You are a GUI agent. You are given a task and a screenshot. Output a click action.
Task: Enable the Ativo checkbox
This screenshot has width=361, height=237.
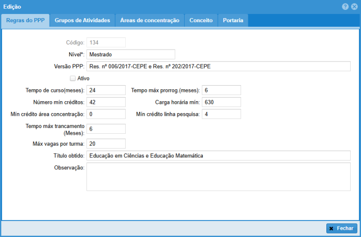pos(73,78)
